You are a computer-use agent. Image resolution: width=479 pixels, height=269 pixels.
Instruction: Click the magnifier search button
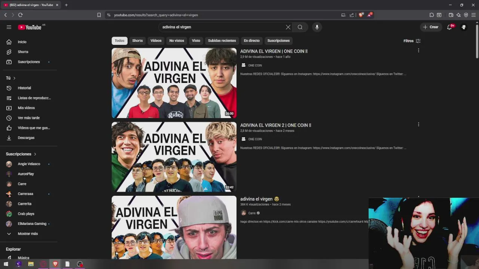coord(300,27)
